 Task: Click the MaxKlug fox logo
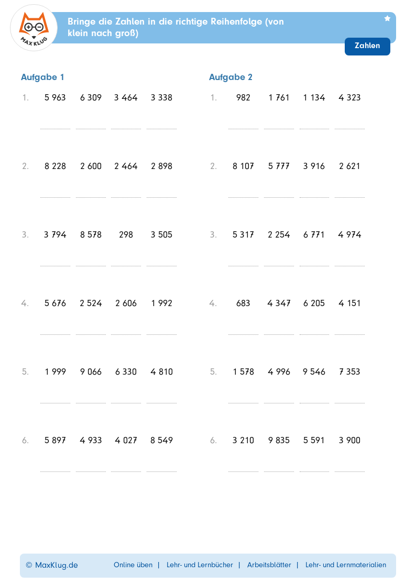point(34,28)
